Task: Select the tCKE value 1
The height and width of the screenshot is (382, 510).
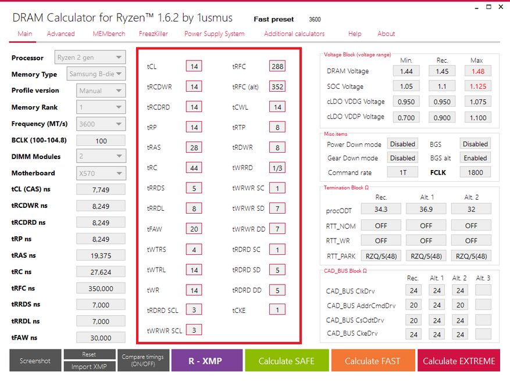Action: pos(277,309)
